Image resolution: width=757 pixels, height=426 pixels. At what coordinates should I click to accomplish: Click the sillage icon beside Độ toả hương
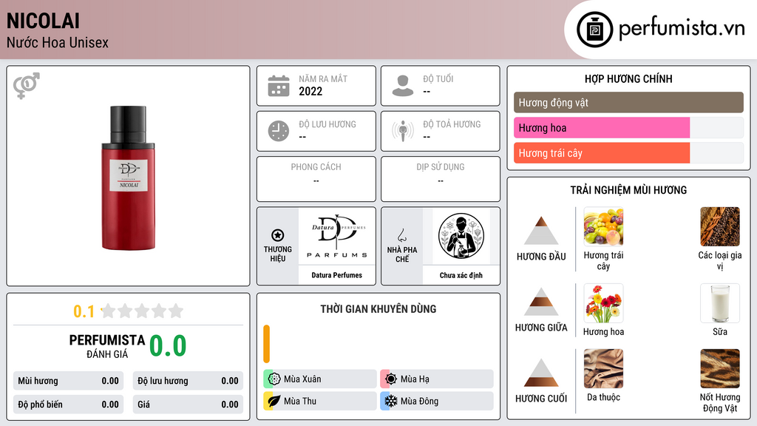403,131
